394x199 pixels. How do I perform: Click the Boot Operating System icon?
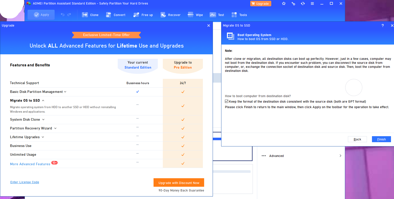230,36
